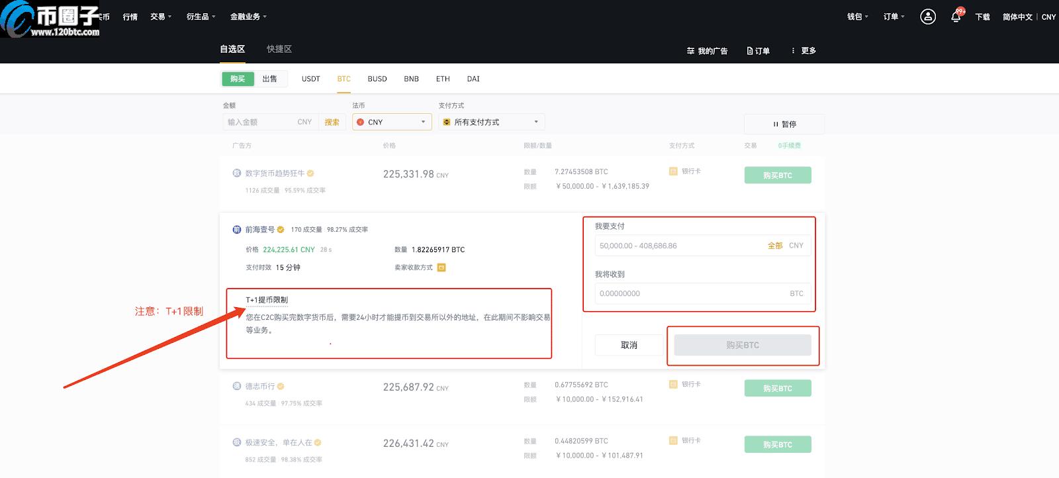This screenshot has height=478, width=1059.
Task: Open advertiser name 前海壹号
Action: tap(259, 230)
